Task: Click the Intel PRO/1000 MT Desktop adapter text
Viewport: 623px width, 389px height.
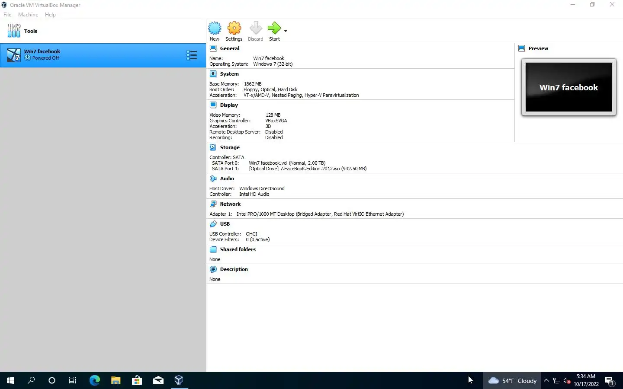Action: coord(320,214)
